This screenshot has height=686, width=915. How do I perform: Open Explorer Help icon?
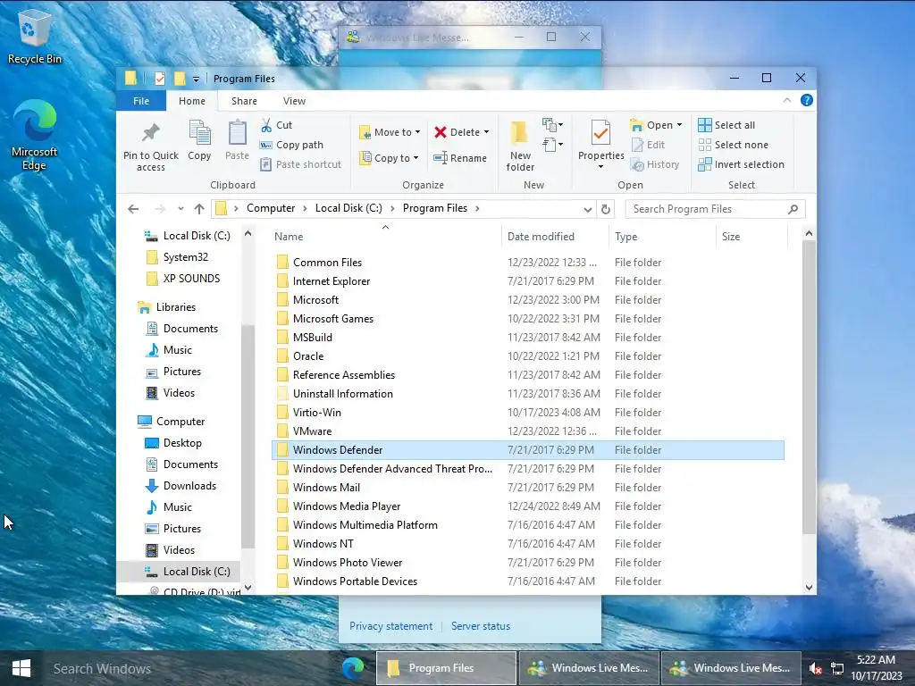[807, 100]
